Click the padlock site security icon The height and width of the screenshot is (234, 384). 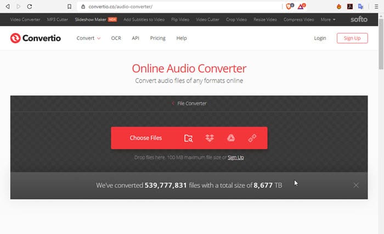coord(83,7)
